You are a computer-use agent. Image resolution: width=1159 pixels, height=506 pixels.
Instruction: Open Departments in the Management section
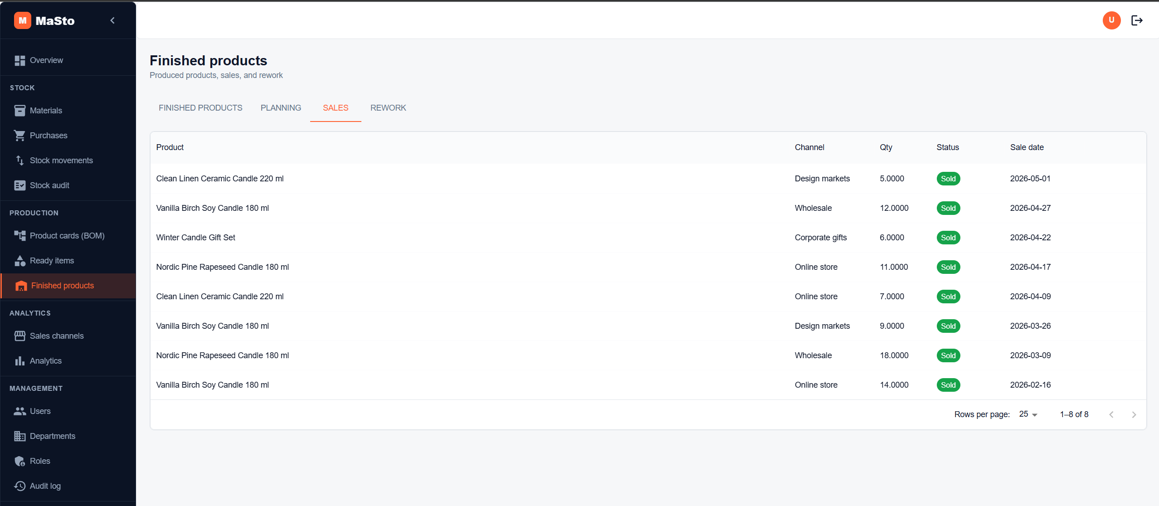click(68, 436)
